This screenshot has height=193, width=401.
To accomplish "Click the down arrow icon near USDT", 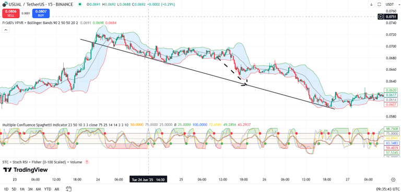I will click(x=372, y=4).
